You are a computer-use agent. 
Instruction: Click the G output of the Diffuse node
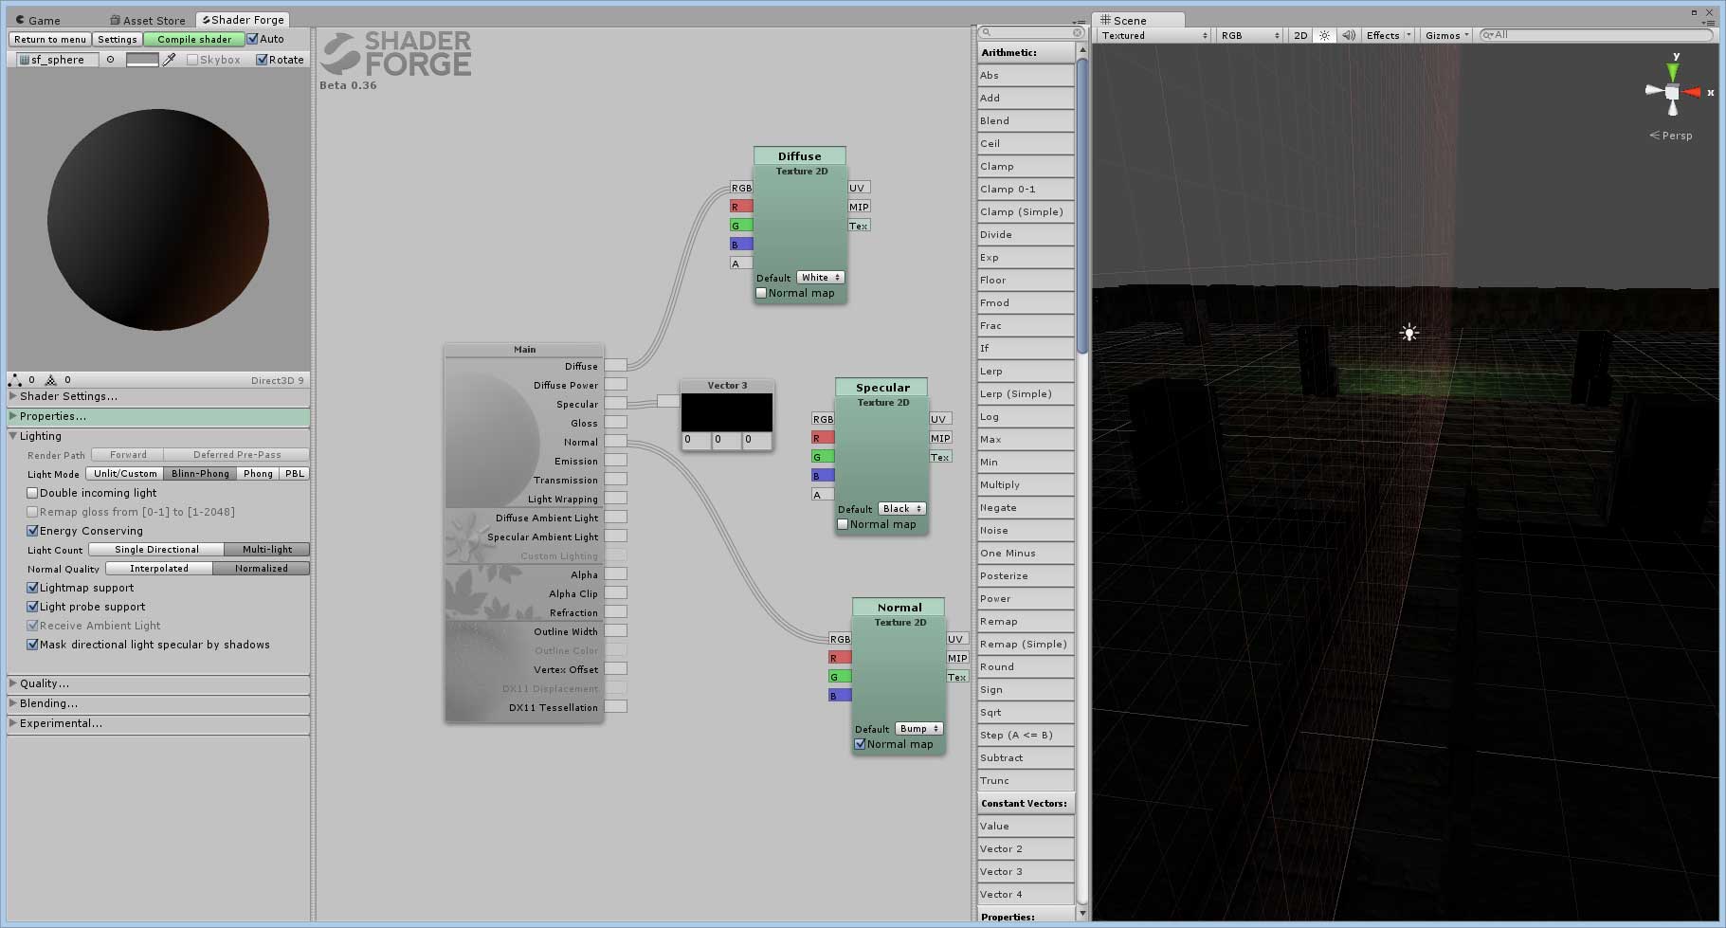point(741,226)
